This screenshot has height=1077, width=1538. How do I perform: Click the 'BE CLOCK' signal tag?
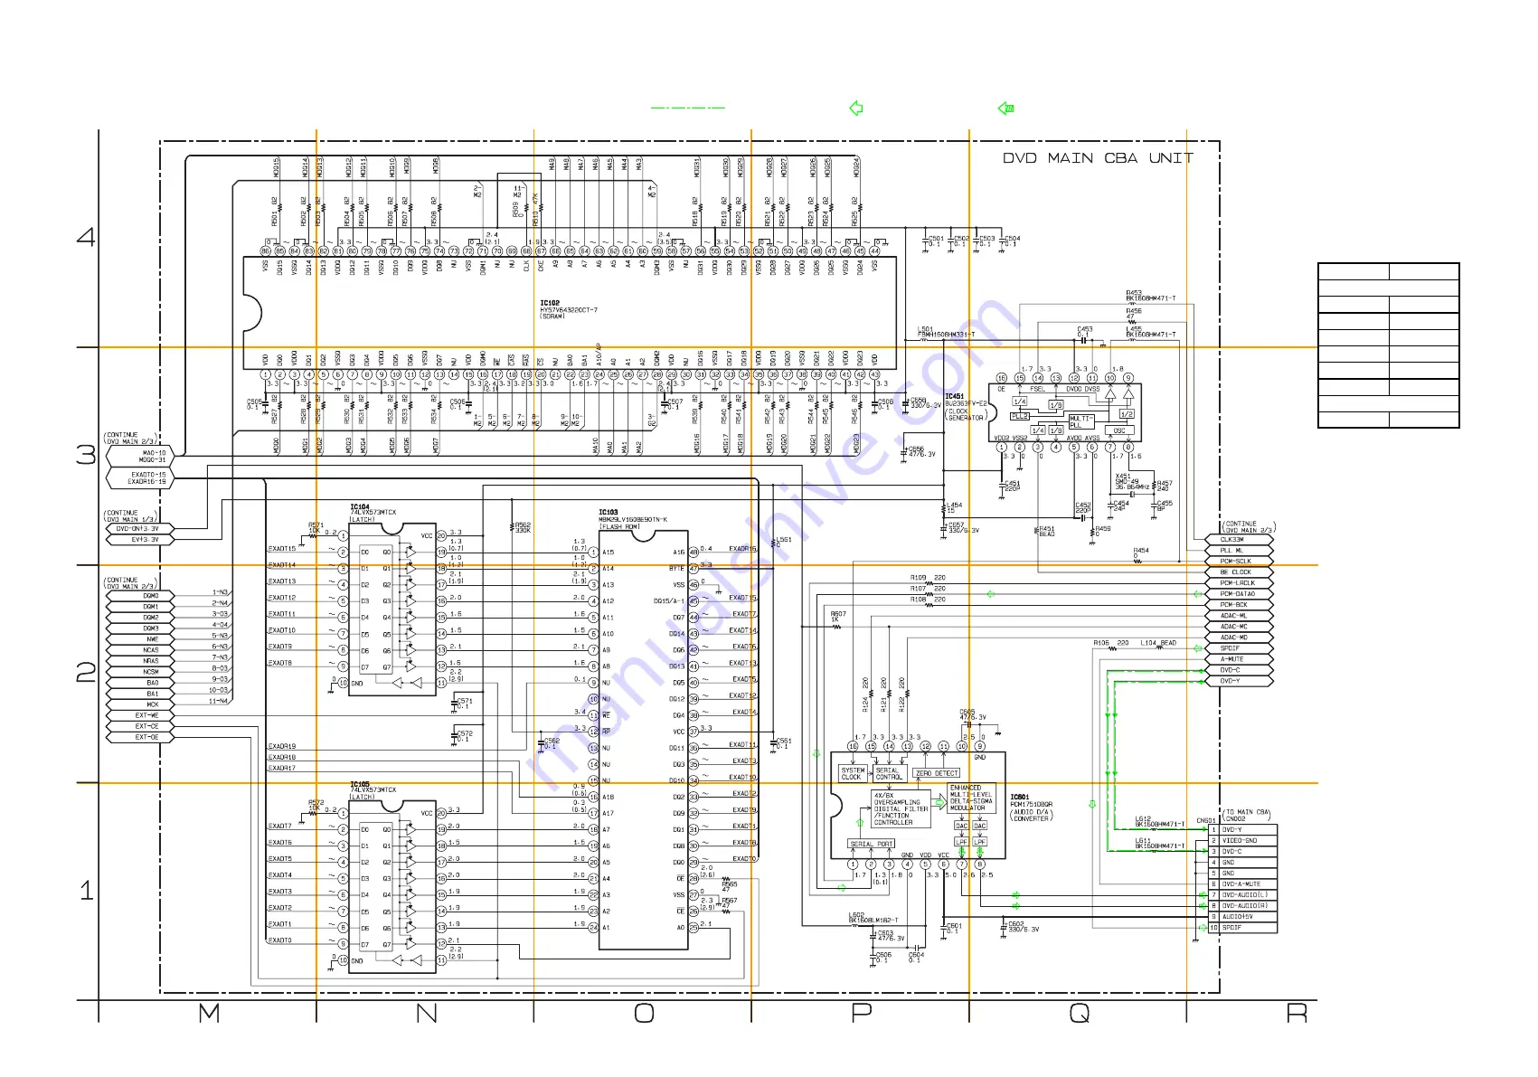(1240, 572)
